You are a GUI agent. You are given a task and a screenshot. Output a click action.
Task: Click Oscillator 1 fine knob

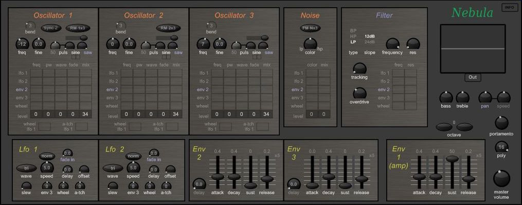(39, 44)
